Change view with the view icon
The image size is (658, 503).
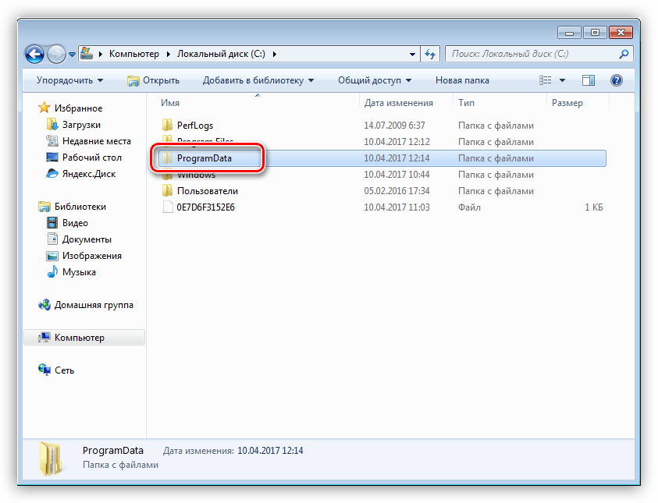[x=545, y=80]
